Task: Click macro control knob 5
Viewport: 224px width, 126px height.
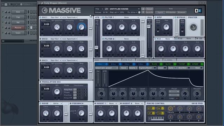Action: pyautogui.click(x=170, y=117)
